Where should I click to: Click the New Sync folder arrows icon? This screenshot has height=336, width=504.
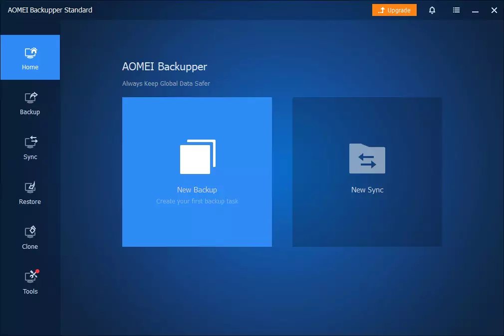(x=367, y=159)
